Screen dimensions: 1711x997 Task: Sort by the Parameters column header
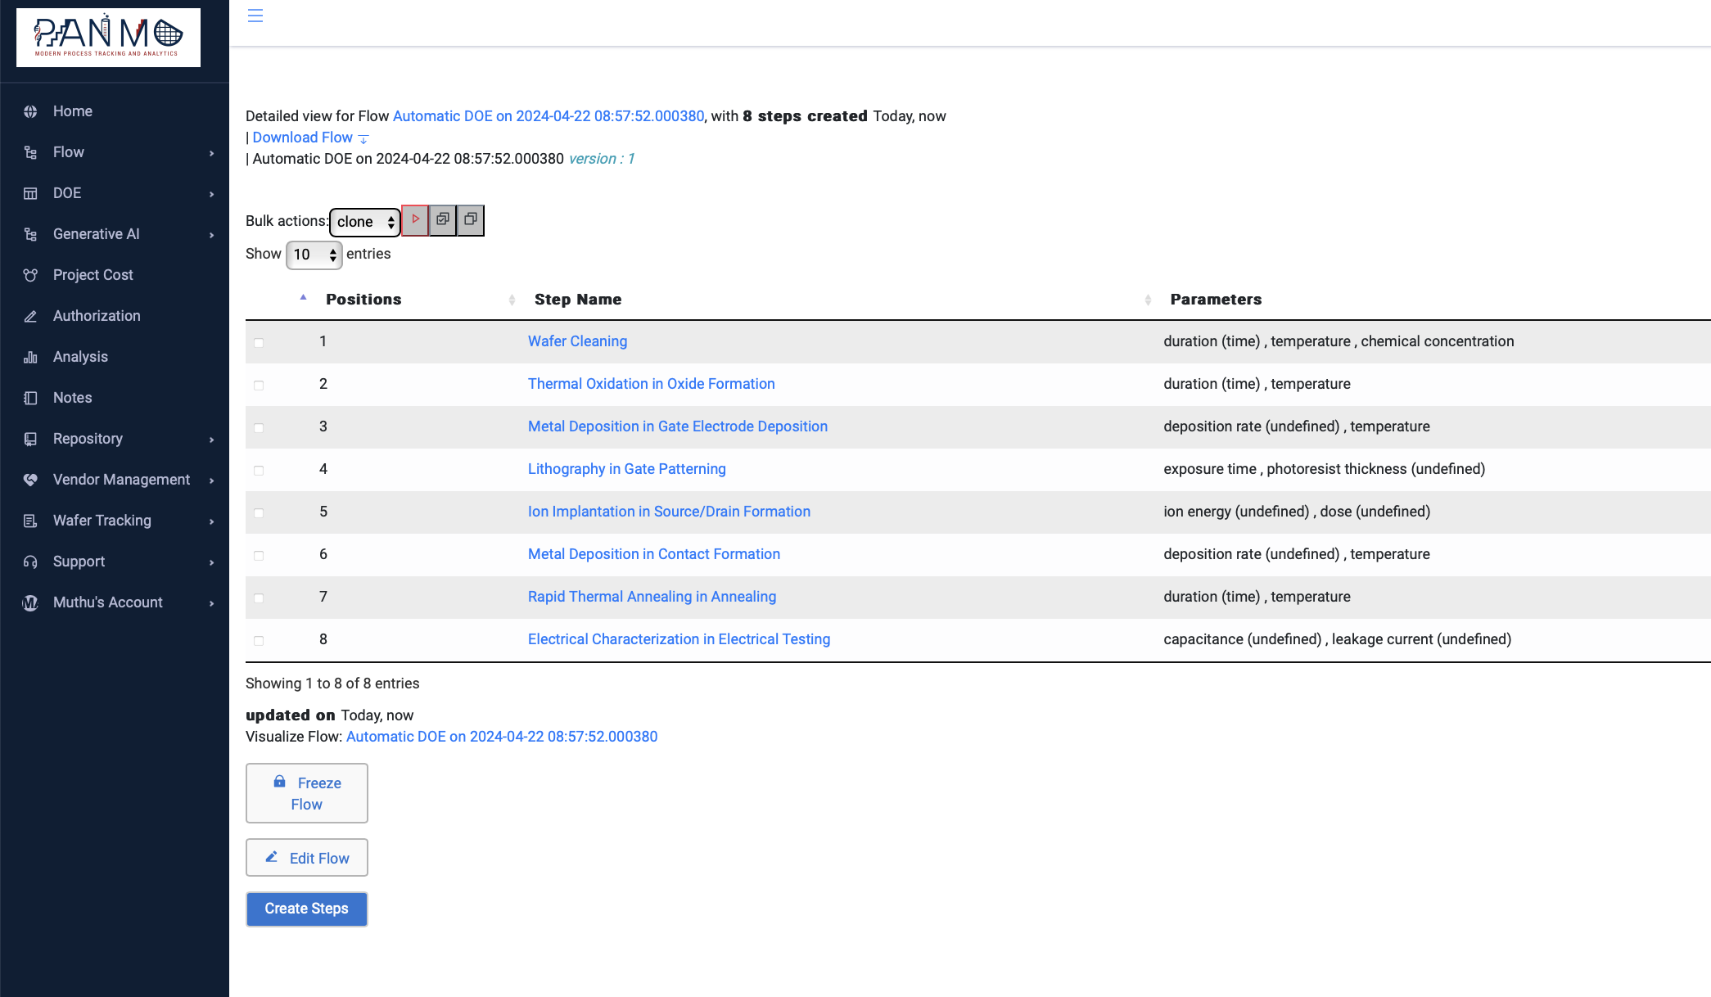coord(1216,300)
